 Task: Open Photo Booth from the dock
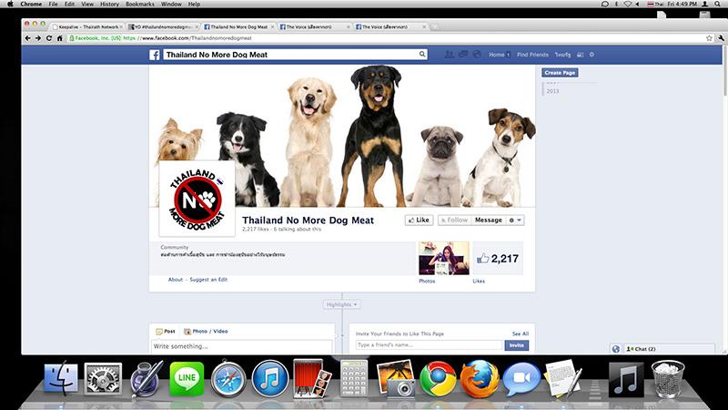(x=311, y=379)
